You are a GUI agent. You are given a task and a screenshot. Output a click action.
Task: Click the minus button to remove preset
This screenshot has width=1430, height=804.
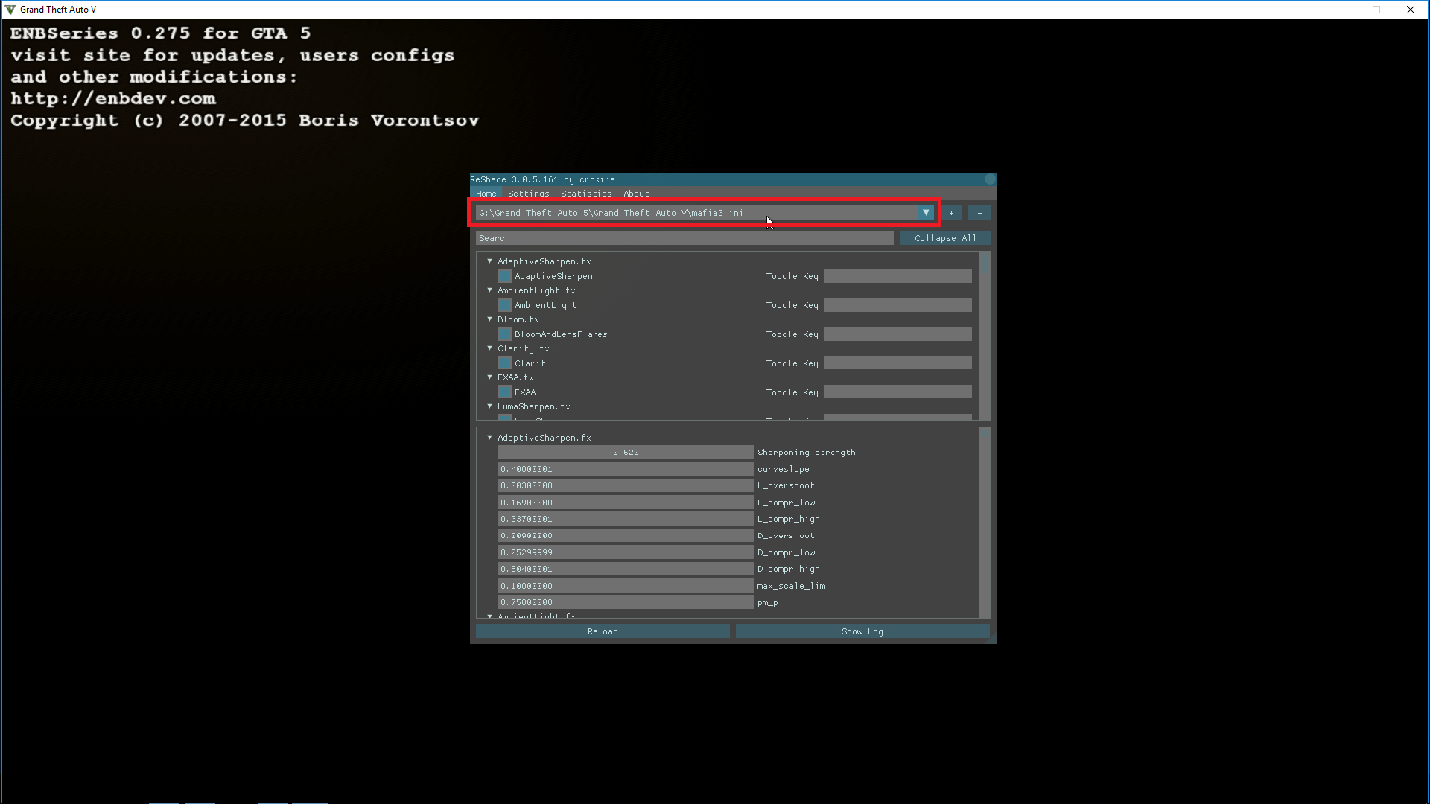[979, 213]
